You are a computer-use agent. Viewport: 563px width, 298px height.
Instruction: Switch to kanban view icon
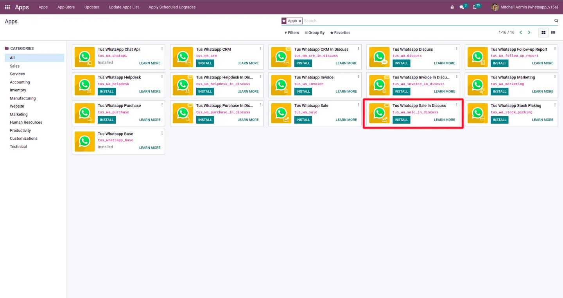(543, 33)
